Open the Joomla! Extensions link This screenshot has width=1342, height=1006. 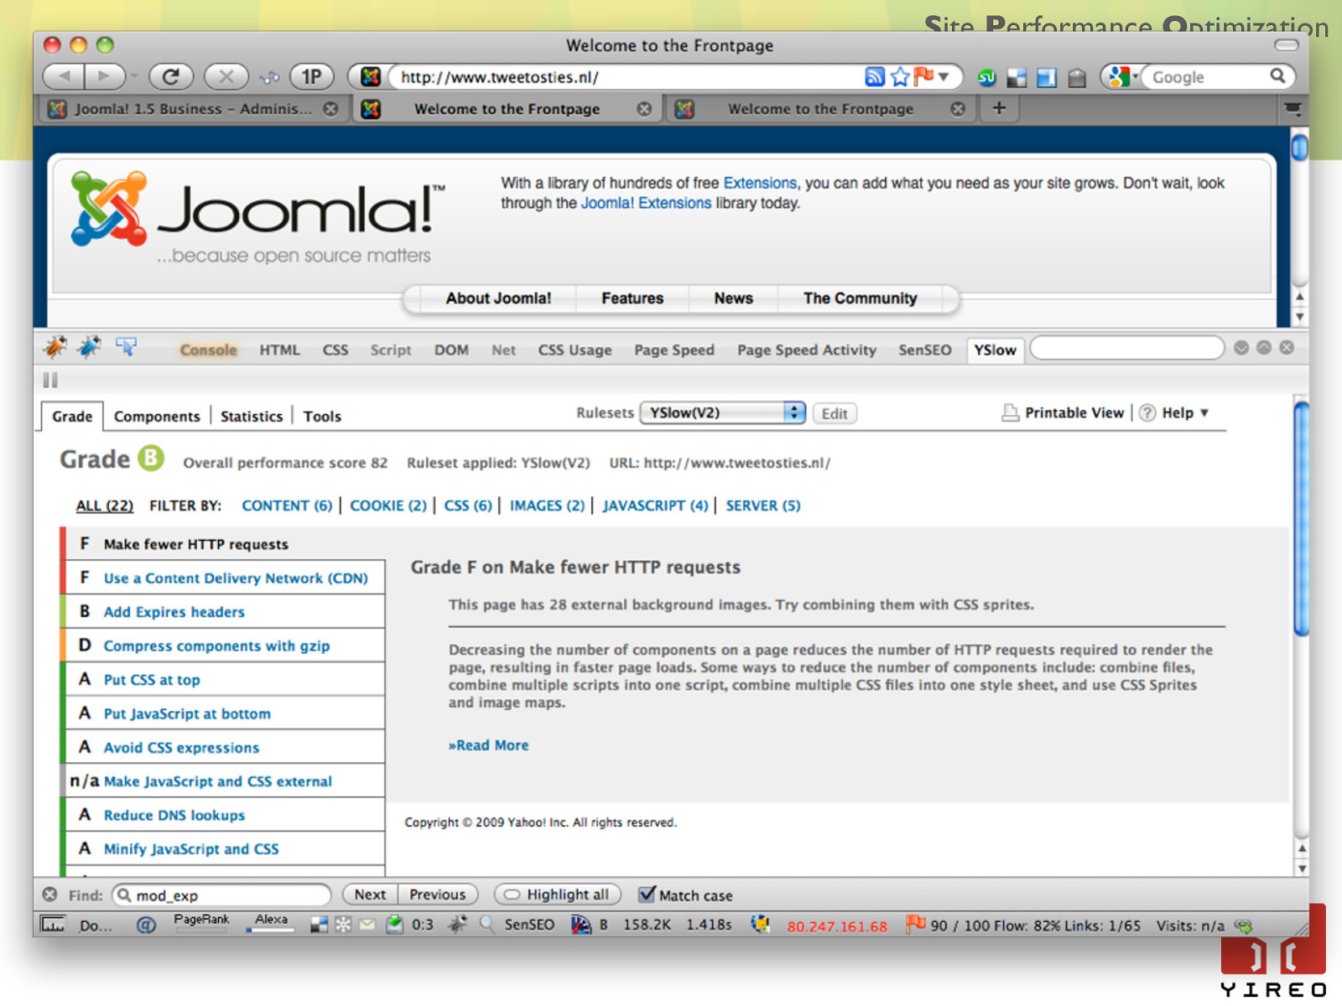[x=646, y=203]
